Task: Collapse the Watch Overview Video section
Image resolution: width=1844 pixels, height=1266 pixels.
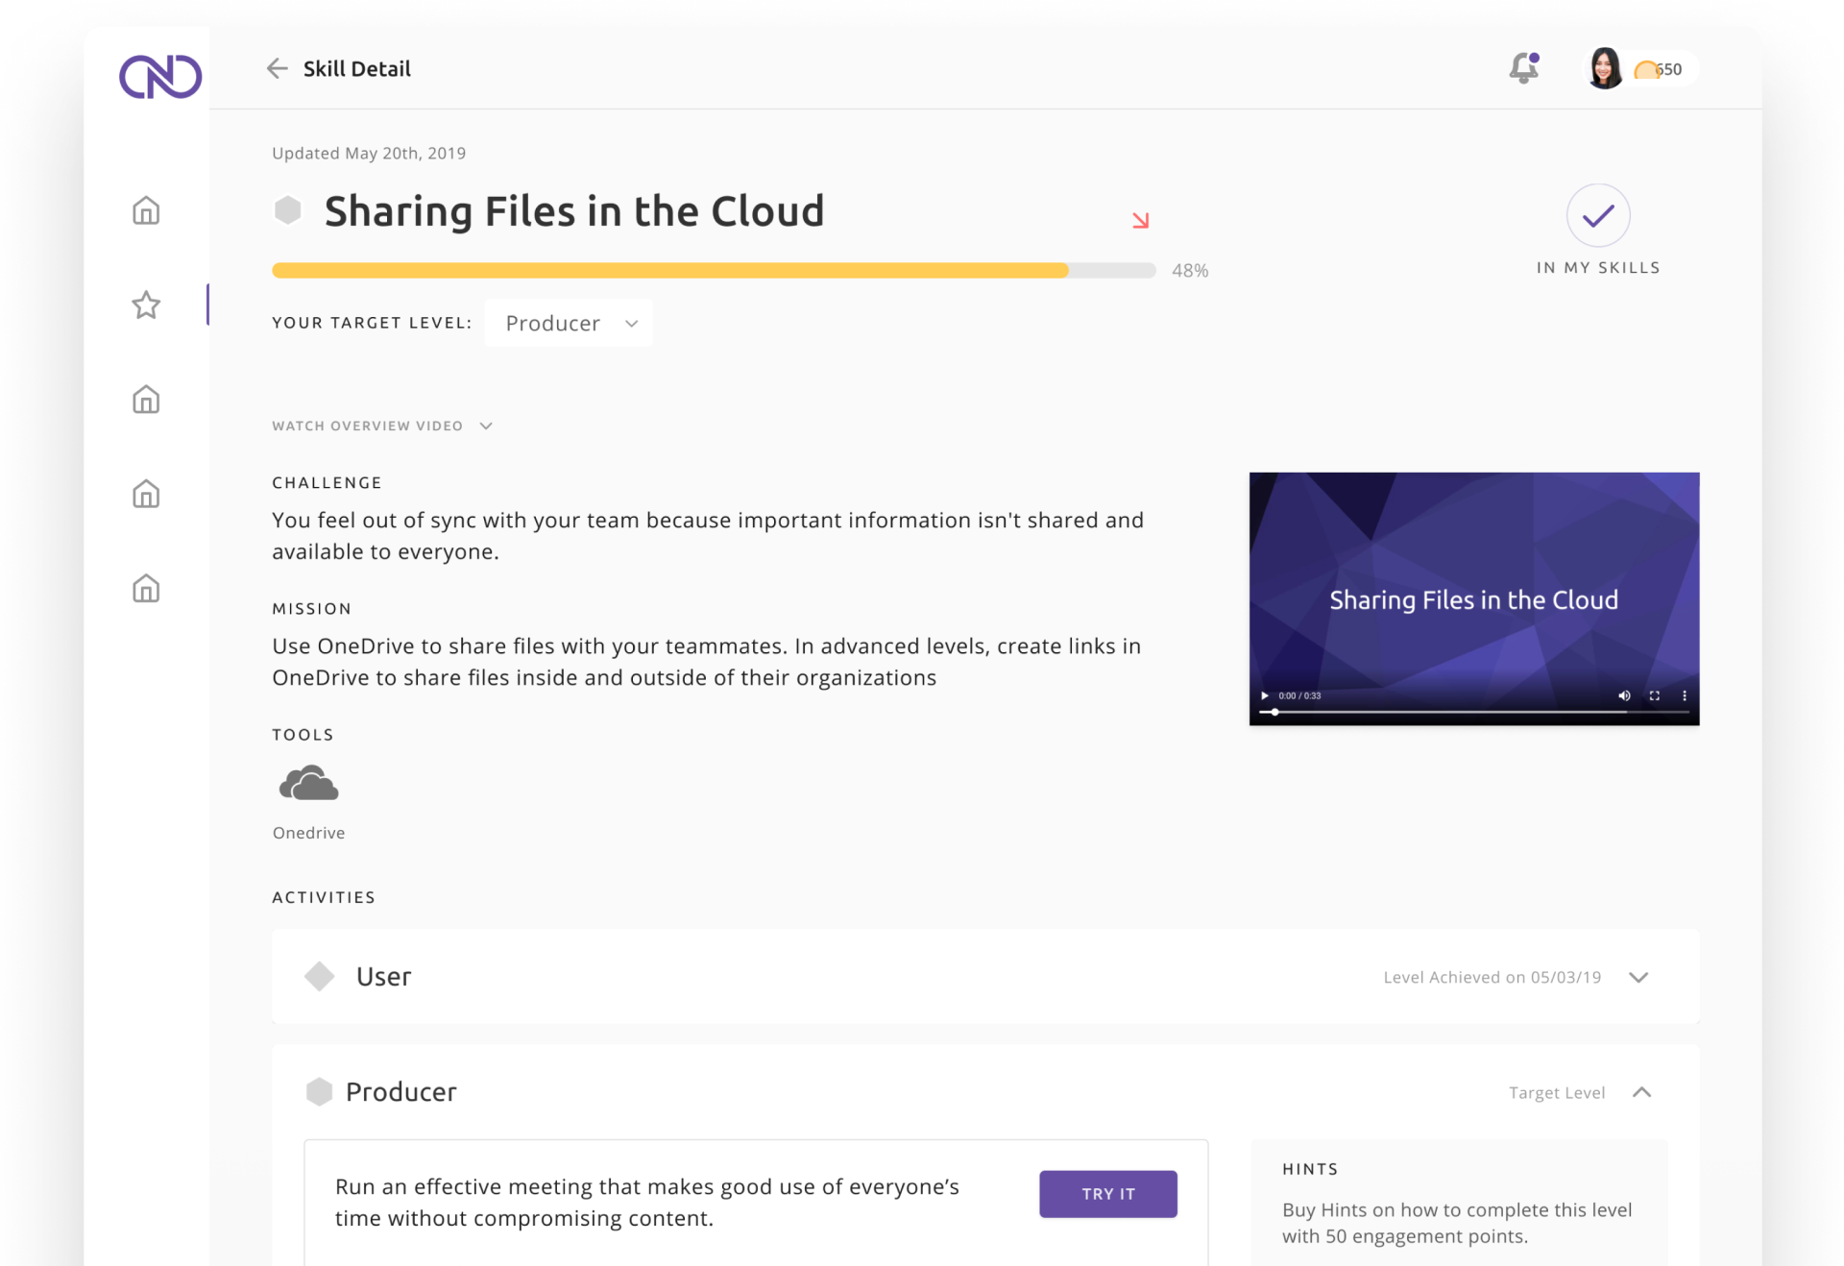Action: 486,426
